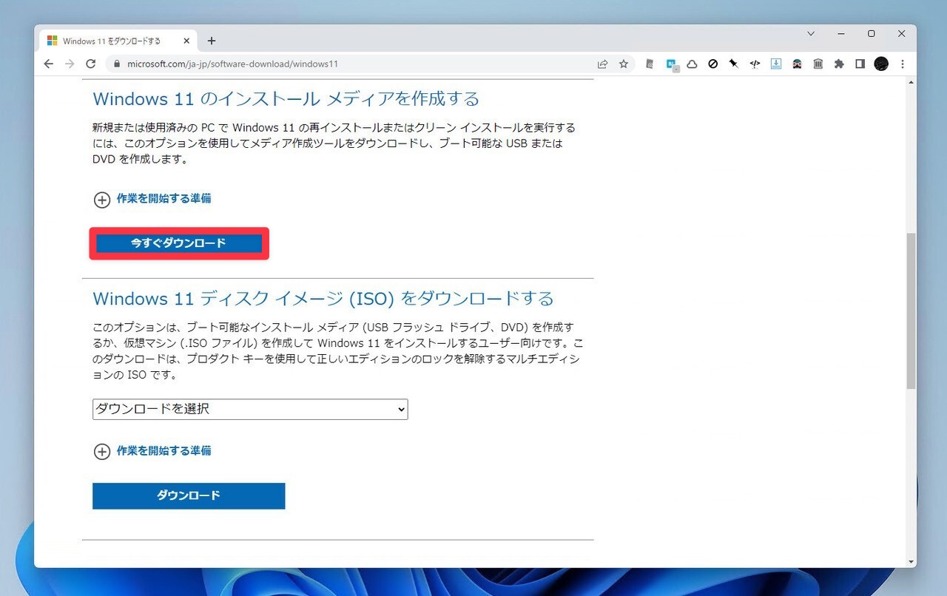Click the pushpin extension icon

coord(733,64)
